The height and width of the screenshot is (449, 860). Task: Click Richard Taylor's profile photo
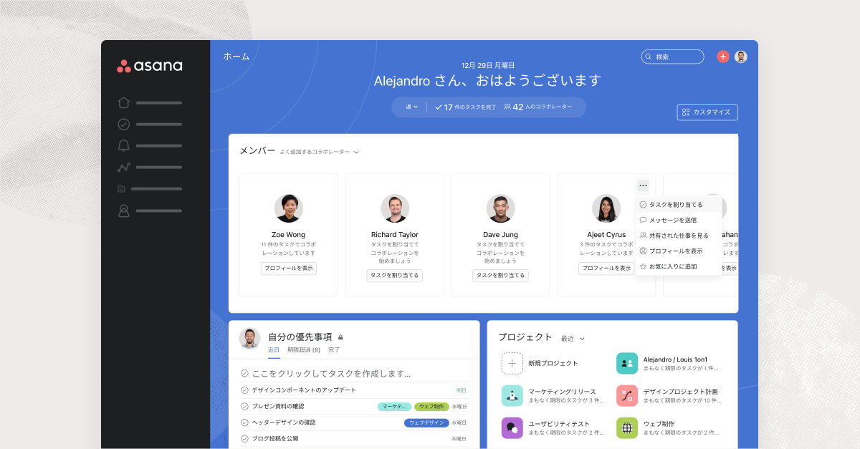pyautogui.click(x=395, y=208)
